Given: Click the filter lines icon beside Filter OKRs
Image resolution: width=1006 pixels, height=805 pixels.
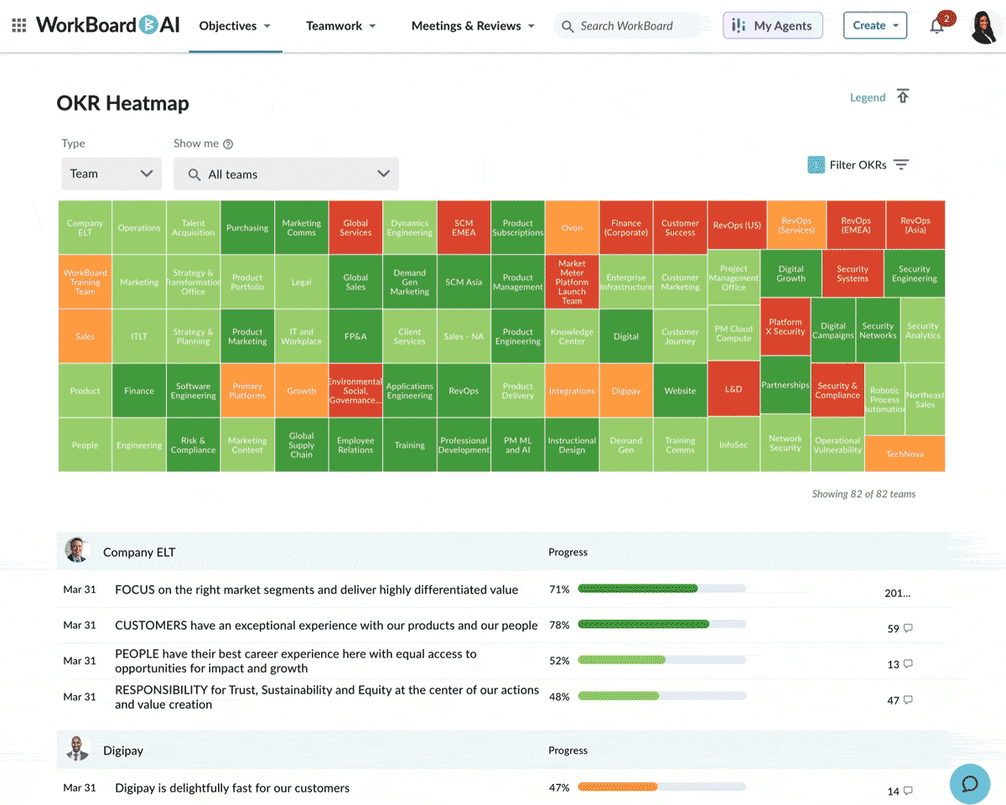Looking at the screenshot, I should (901, 164).
